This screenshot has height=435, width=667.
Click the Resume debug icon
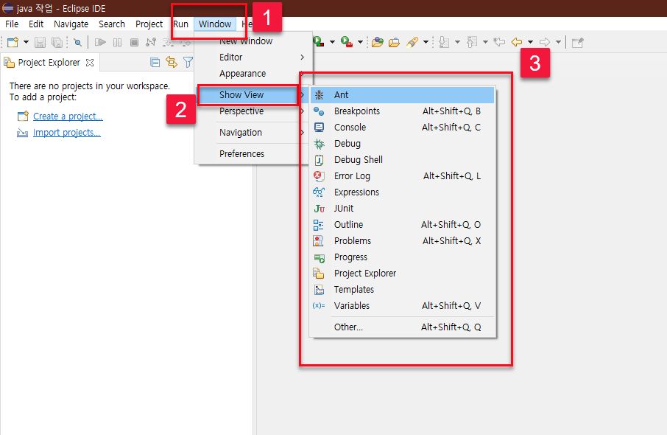[x=100, y=42]
